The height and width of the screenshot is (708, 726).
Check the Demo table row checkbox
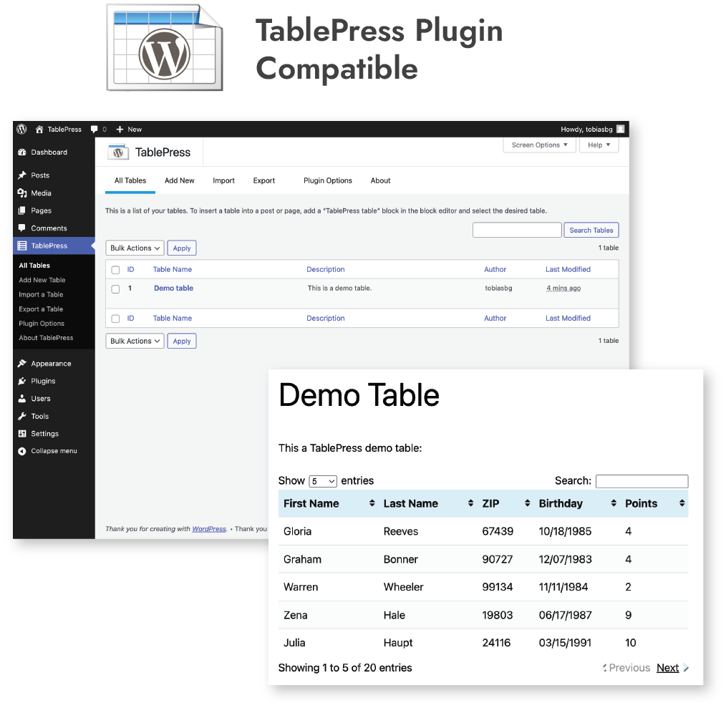click(x=116, y=289)
